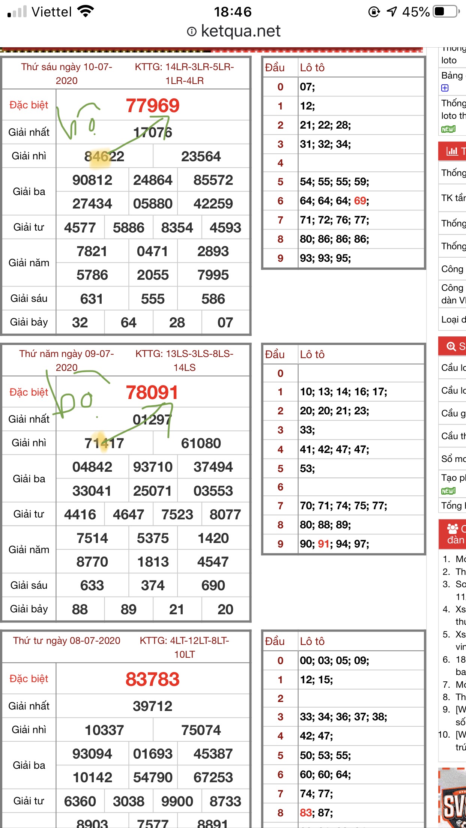The image size is (466, 828).
Task: Select KTTG code 13LS-3LS-8LS-14LS
Action: [185, 360]
